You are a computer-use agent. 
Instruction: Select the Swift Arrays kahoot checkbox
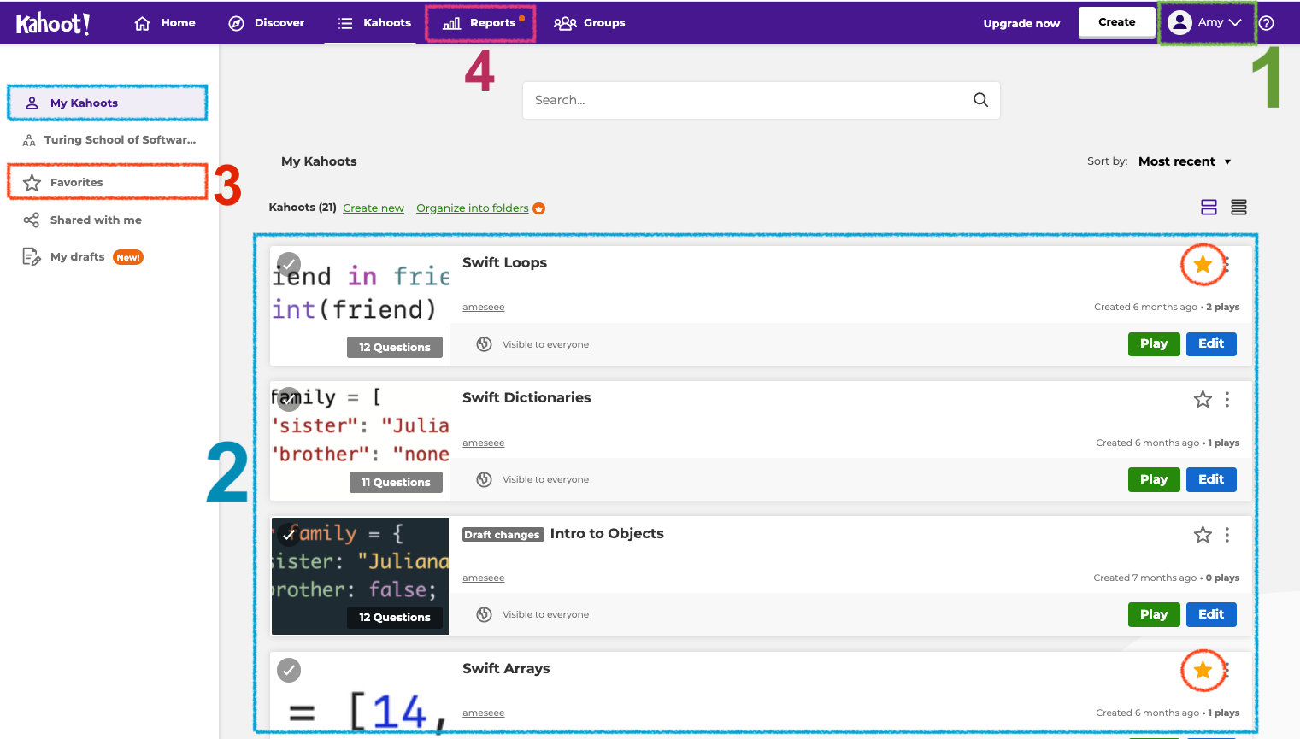click(x=289, y=670)
